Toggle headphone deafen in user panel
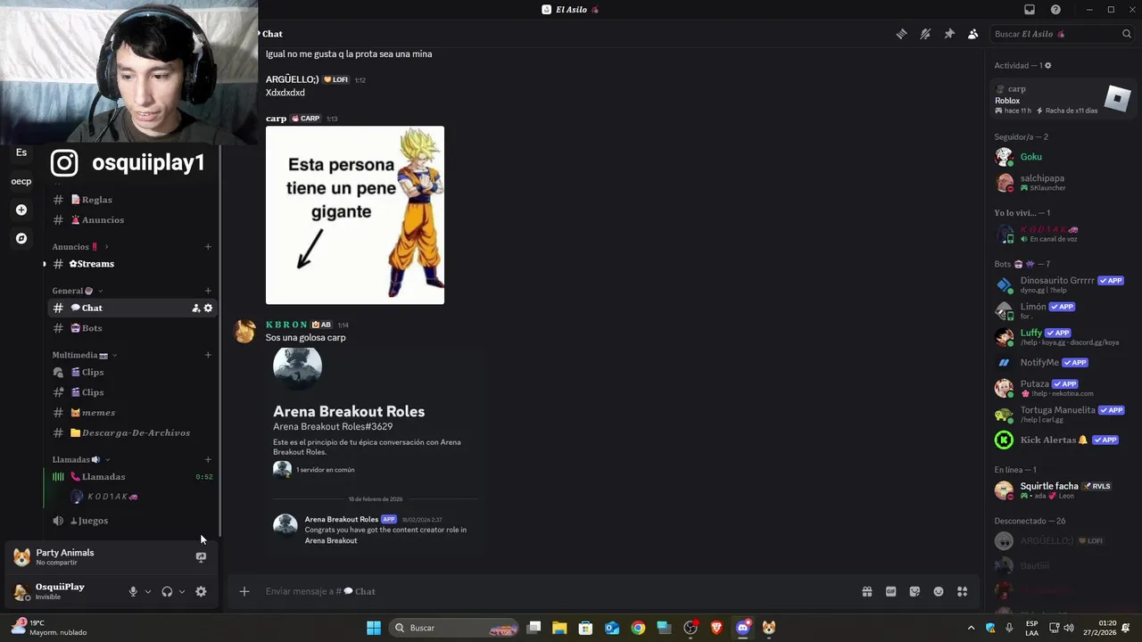Image resolution: width=1142 pixels, height=642 pixels. point(167,591)
